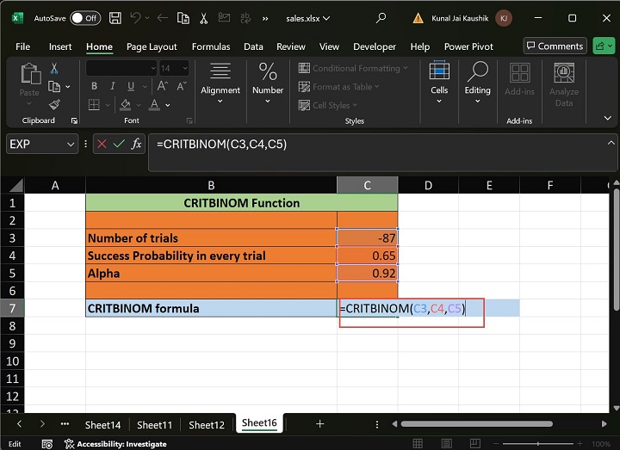The width and height of the screenshot is (620, 450).
Task: Confirm formula with the Enter checkmark
Action: [x=119, y=145]
